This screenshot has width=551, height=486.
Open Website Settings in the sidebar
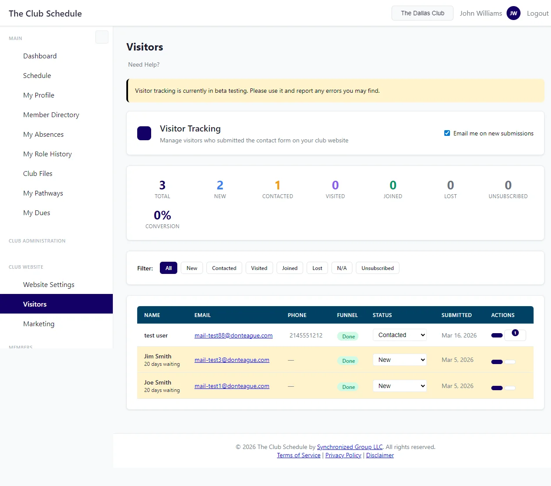[x=49, y=284]
